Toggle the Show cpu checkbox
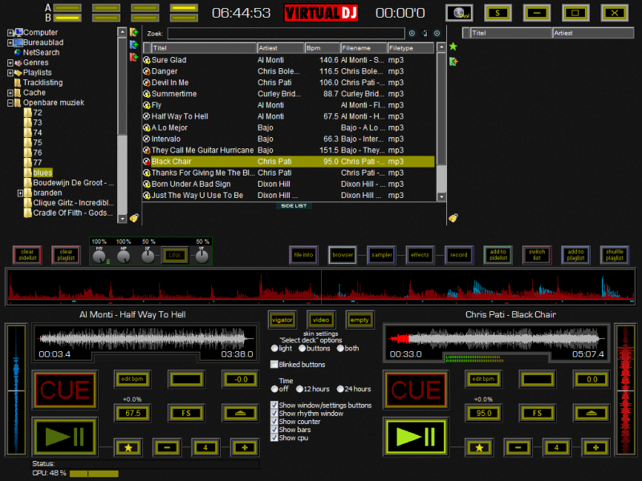 tap(274, 438)
